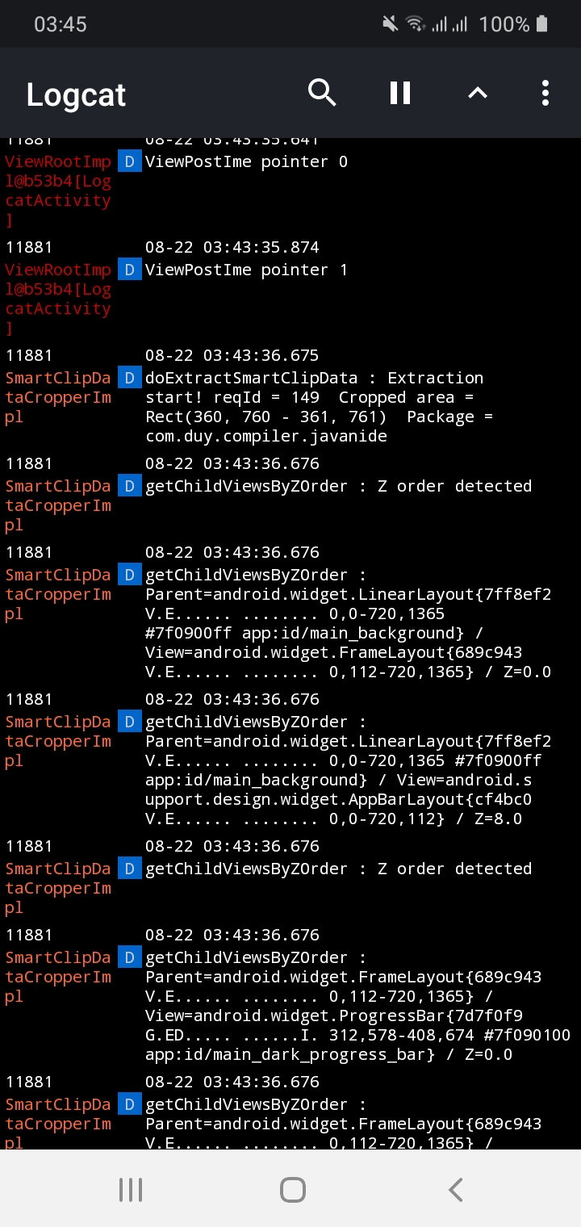This screenshot has height=1227, width=581.
Task: Open the logcat search icon
Action: (x=322, y=92)
